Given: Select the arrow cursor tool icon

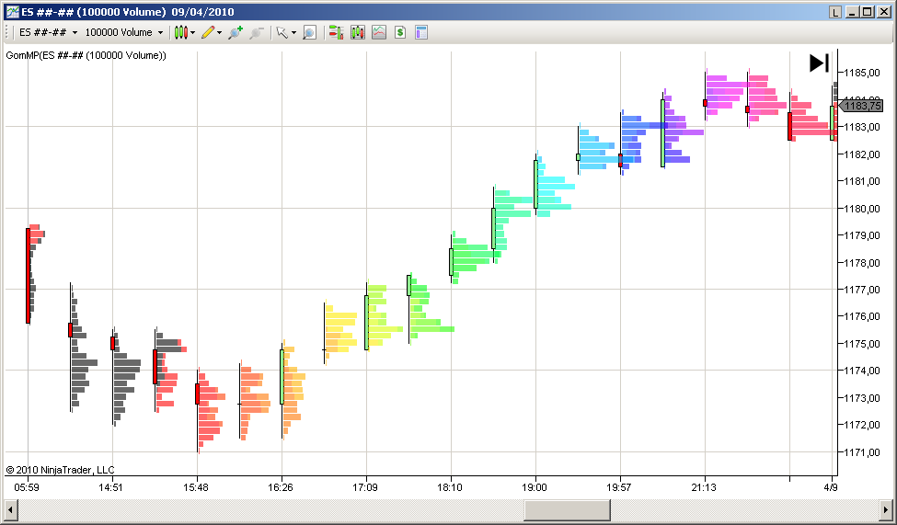Looking at the screenshot, I should coord(282,32).
